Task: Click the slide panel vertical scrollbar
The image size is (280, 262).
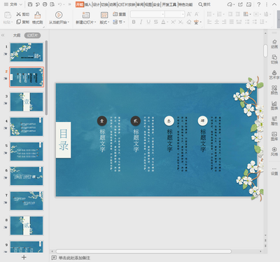Action: (x=46, y=78)
